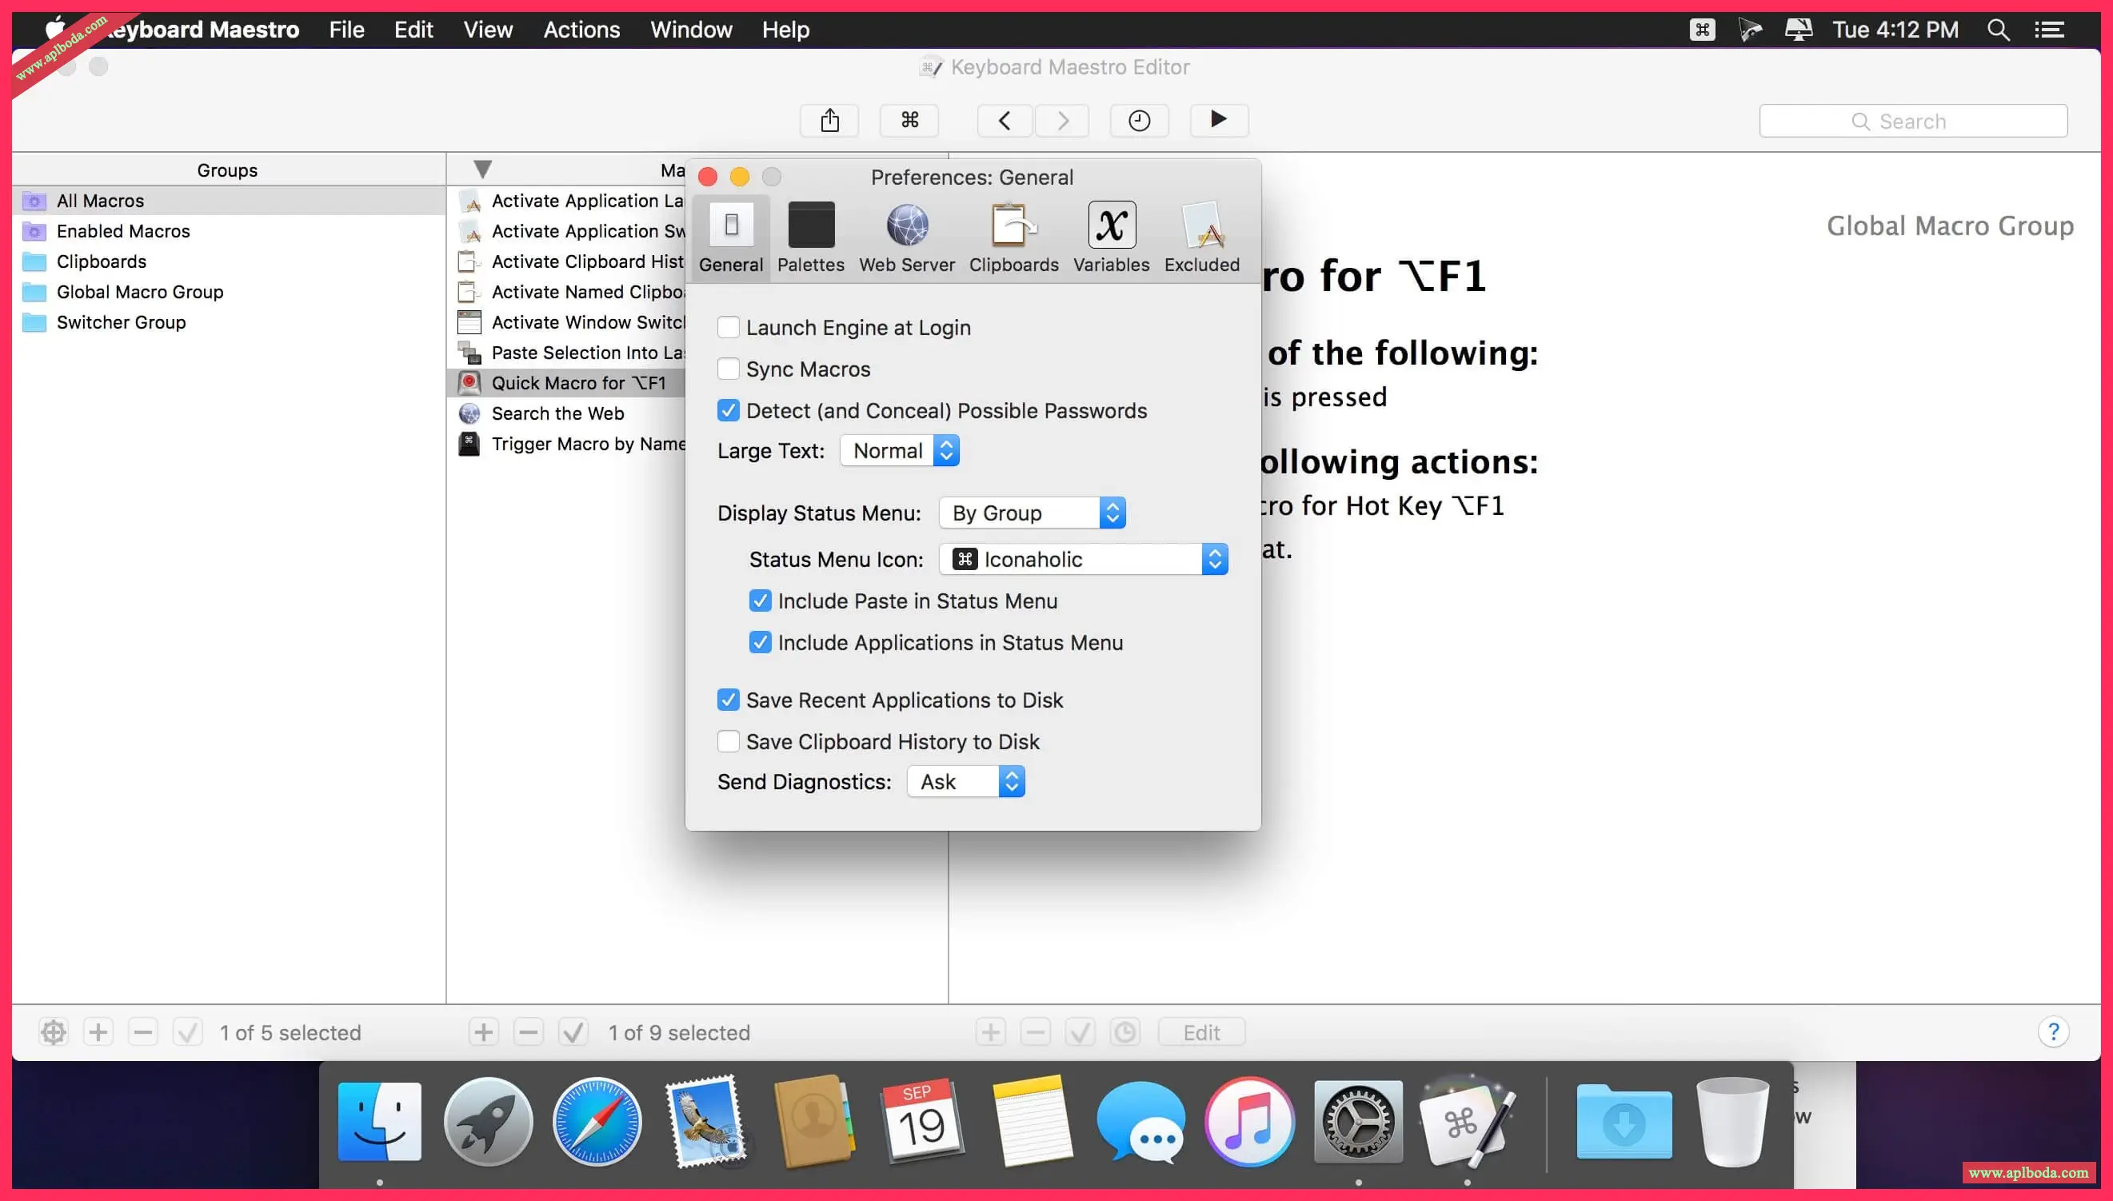
Task: Open Spotlight search in the menu bar
Action: 1998,30
